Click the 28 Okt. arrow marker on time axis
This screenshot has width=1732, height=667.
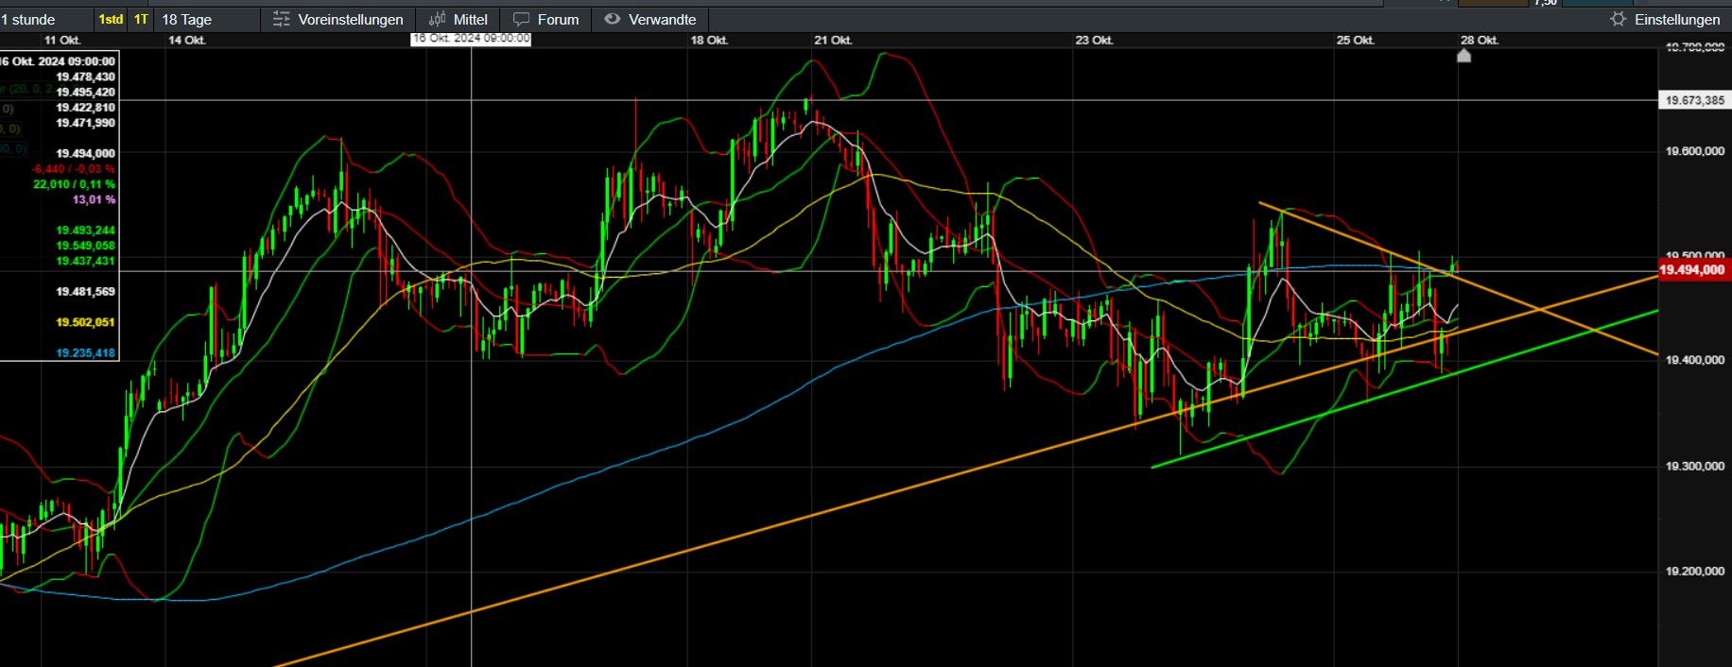tap(1464, 55)
